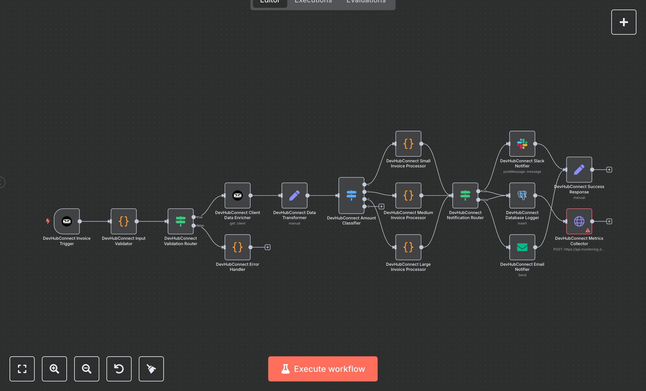Zoom in on the canvas
646x391 pixels.
pyautogui.click(x=54, y=369)
